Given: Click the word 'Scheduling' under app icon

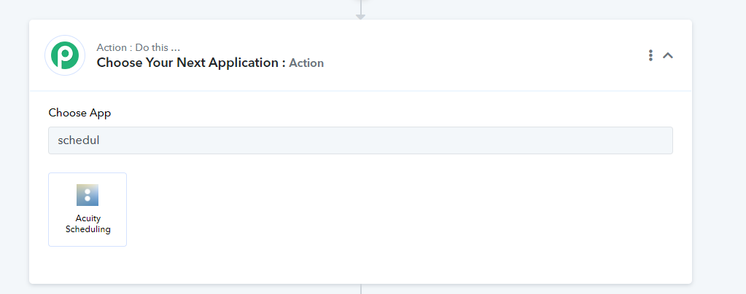Looking at the screenshot, I should pyautogui.click(x=88, y=229).
